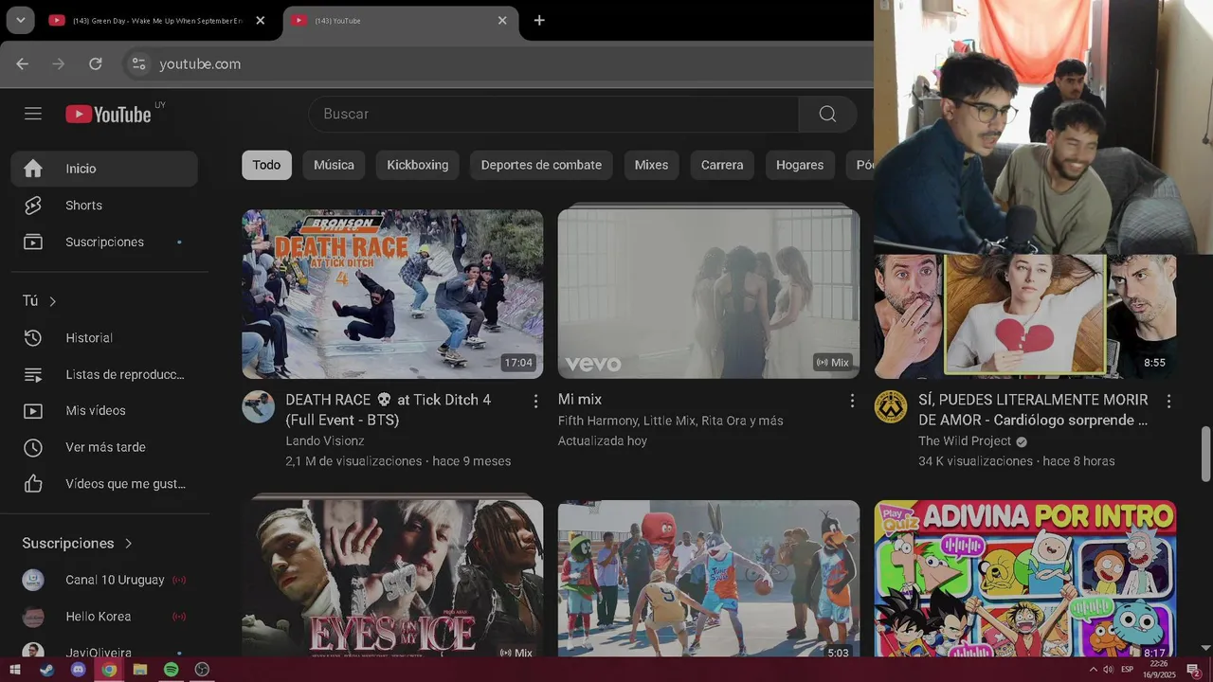Click The Wild Project channel name
This screenshot has width=1213, height=682.
965,441
